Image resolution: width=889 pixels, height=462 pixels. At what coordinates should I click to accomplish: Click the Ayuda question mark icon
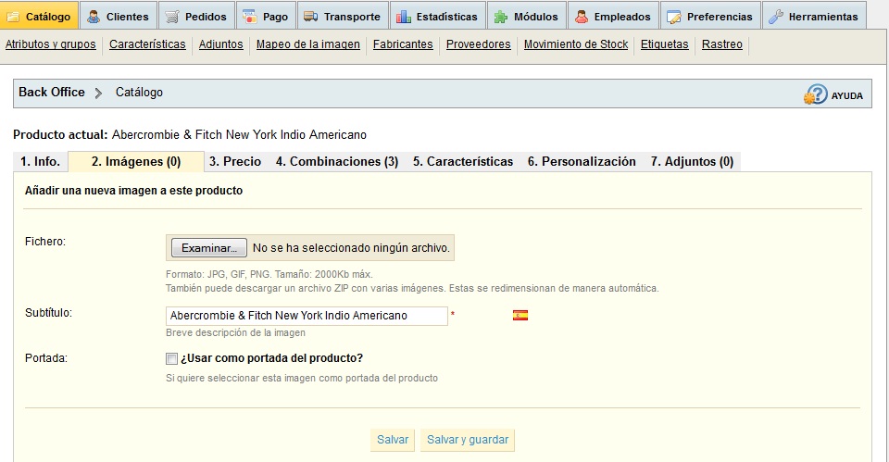coord(816,94)
